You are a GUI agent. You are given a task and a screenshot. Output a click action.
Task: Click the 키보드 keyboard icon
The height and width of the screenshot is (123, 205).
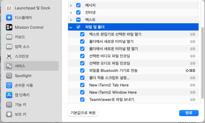(x=9, y=37)
